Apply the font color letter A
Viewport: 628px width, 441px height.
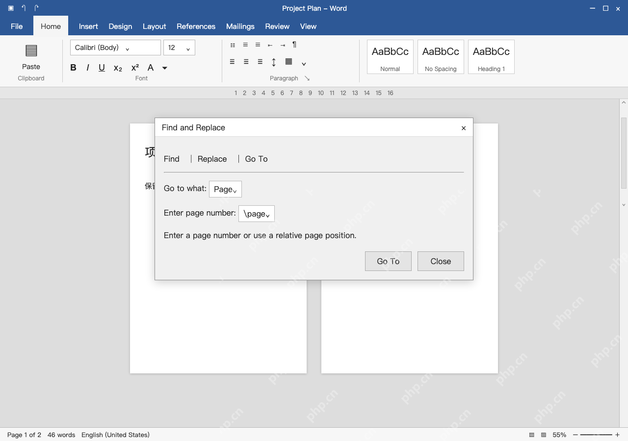151,68
